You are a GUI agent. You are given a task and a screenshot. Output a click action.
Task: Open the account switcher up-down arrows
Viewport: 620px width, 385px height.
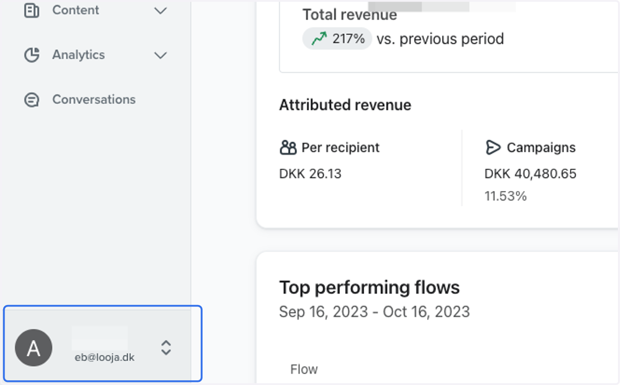166,347
